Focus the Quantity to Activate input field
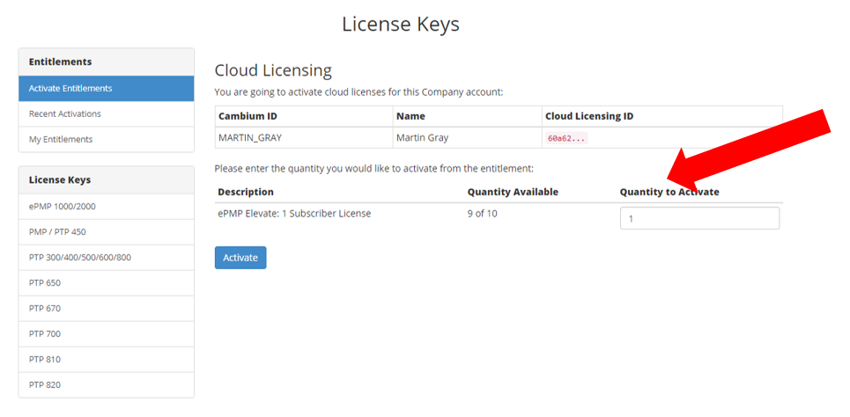 (699, 218)
